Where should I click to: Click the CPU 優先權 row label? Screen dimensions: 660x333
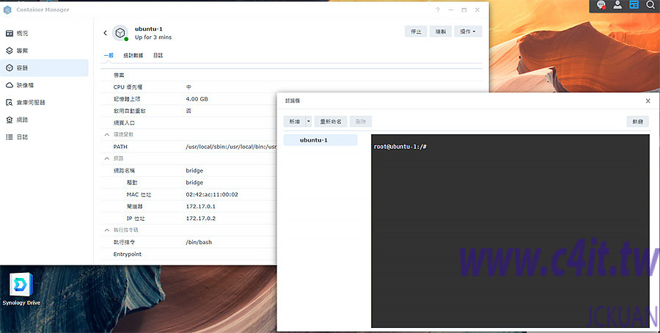tap(128, 87)
